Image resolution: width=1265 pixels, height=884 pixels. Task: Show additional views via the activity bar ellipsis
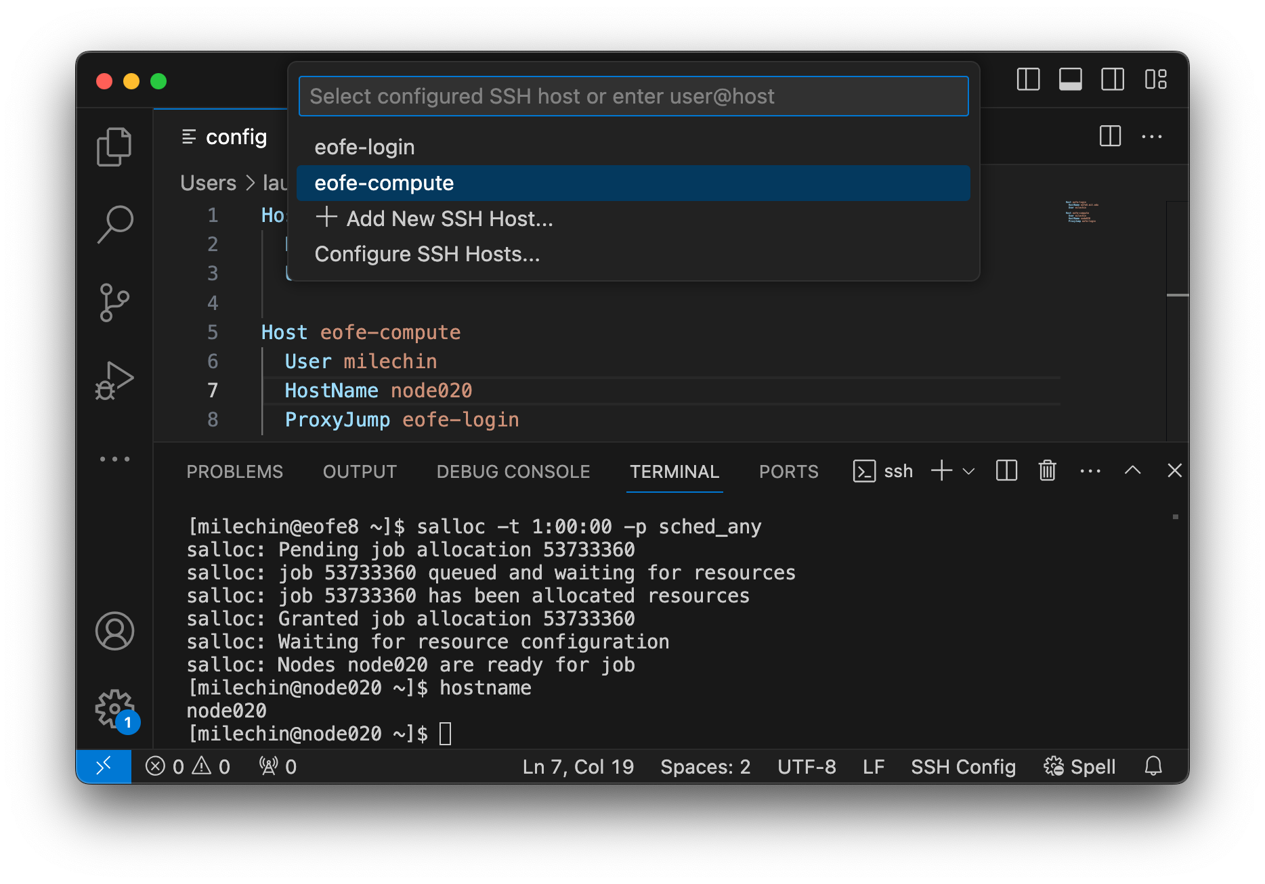pyautogui.click(x=114, y=459)
